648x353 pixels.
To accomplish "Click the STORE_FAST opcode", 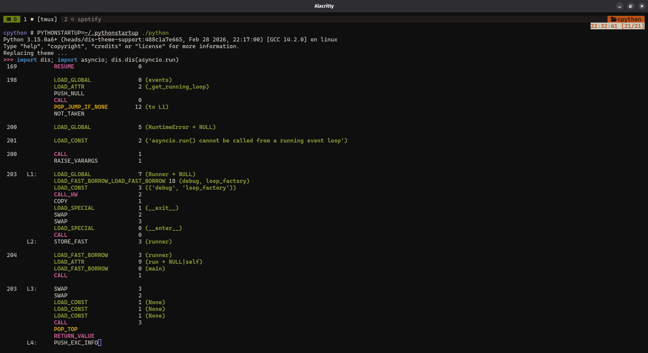I will pyautogui.click(x=71, y=242).
